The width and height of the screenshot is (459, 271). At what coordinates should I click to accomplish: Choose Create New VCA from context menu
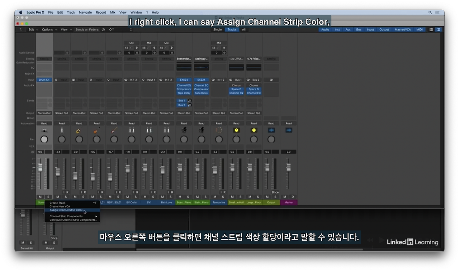(72, 206)
